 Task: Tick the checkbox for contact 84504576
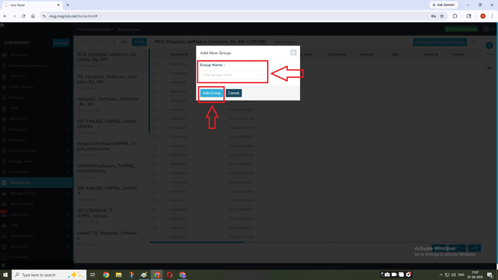[x=155, y=64]
